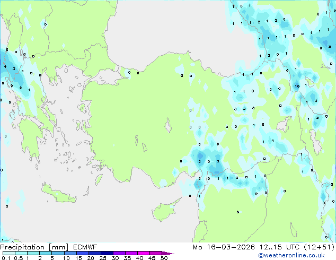The width and height of the screenshot is (336, 260).
Task: Click Lake Van in eastern Turkey
Action: 285,125
